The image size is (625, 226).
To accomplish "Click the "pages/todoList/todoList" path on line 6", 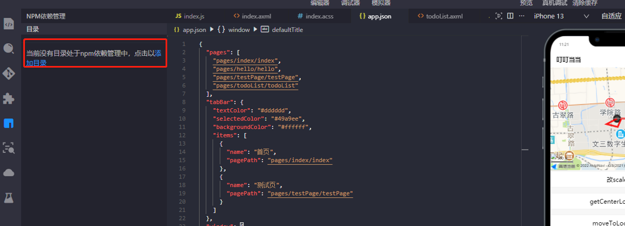I will point(255,86).
